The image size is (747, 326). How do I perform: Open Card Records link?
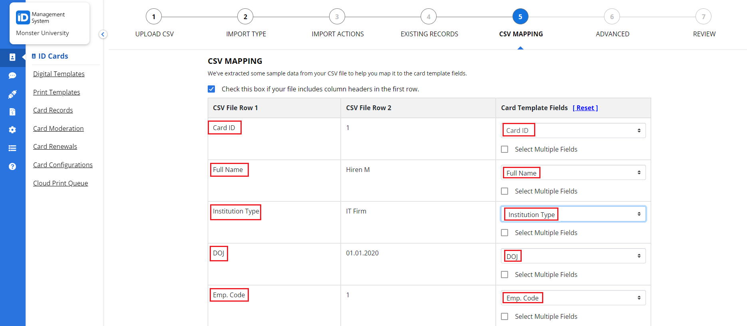53,110
